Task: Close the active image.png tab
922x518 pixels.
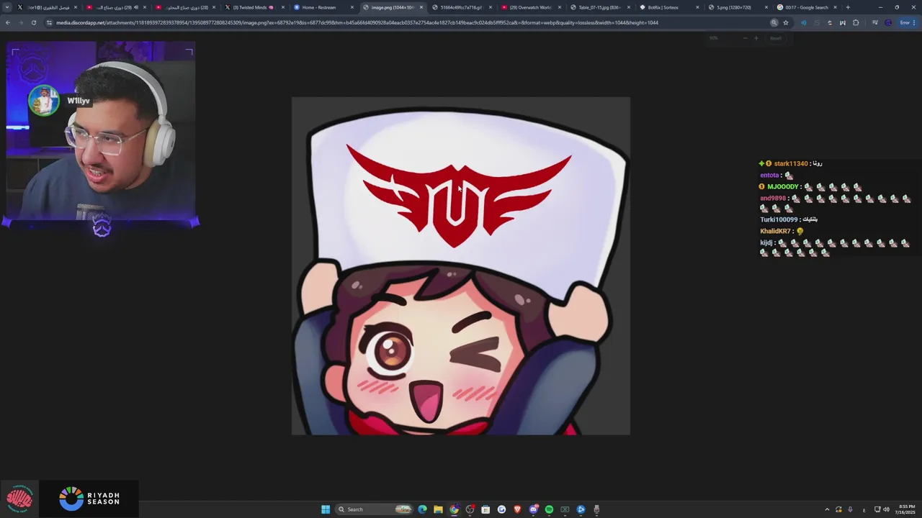Action: [421, 7]
